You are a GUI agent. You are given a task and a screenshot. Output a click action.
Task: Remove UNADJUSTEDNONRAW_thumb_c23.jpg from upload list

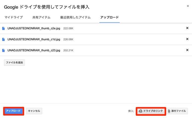pyautogui.click(x=187, y=50)
